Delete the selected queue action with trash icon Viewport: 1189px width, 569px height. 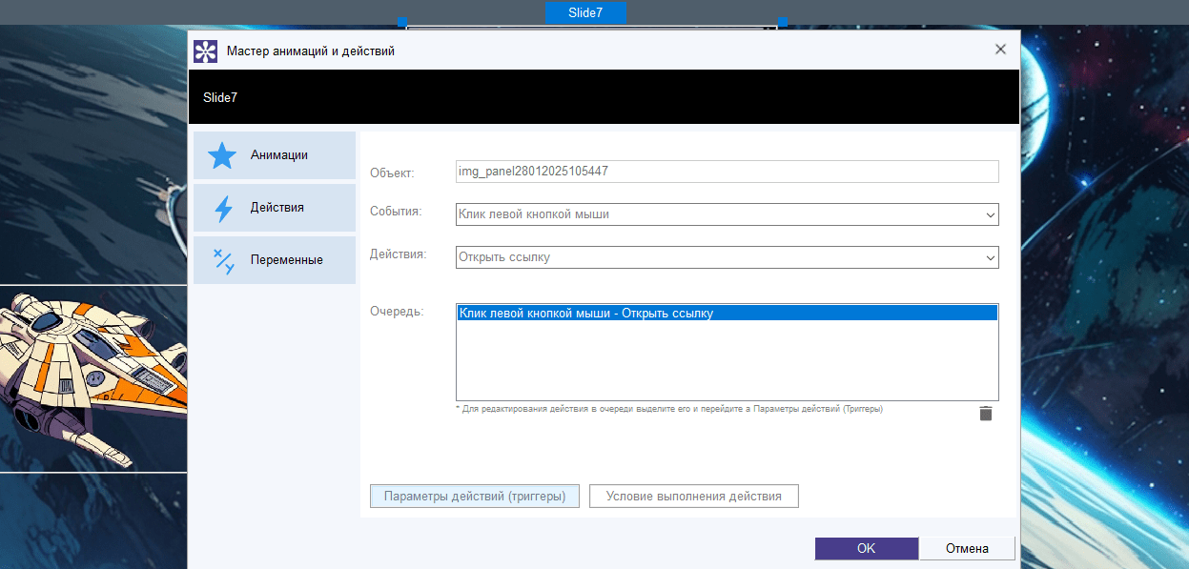click(986, 414)
